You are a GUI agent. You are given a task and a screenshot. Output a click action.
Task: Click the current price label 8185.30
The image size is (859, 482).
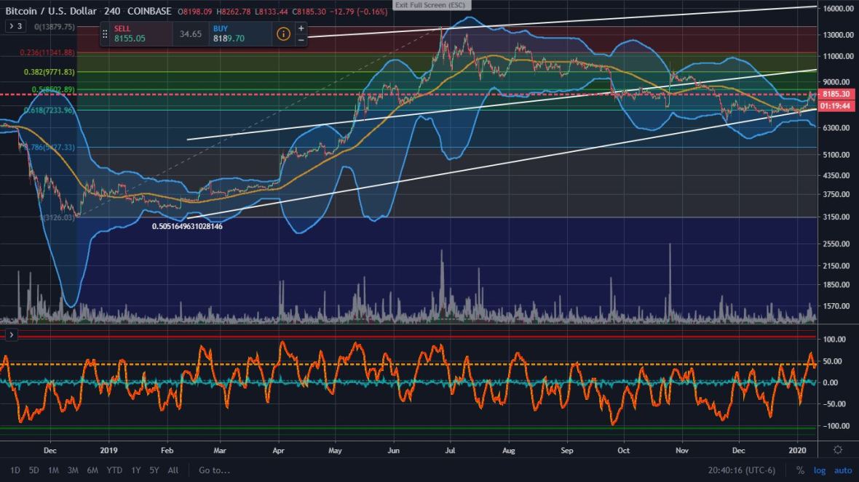click(x=836, y=95)
